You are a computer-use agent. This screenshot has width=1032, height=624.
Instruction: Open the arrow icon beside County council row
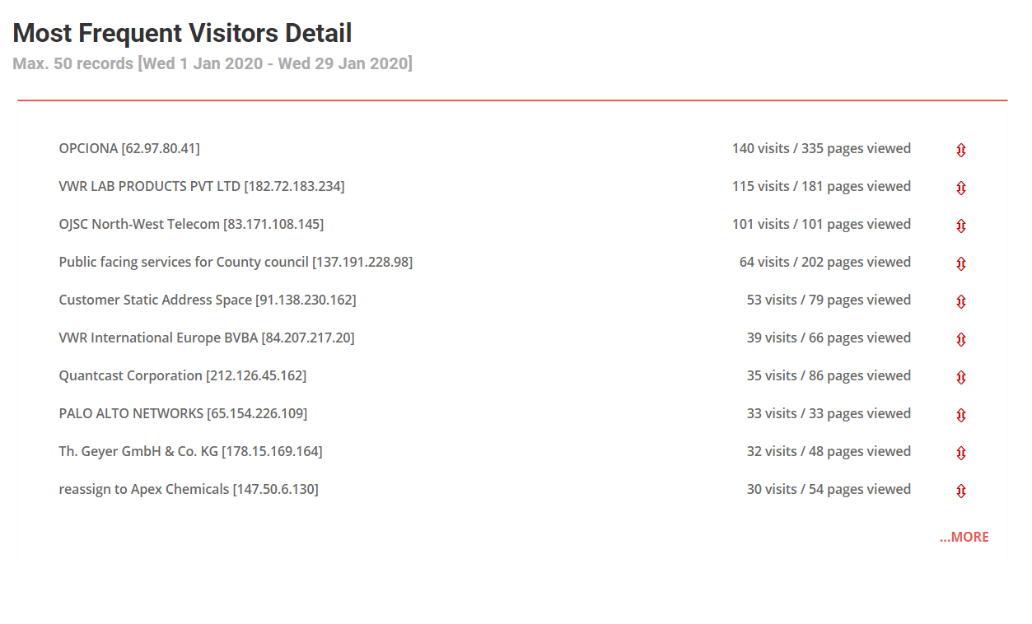960,263
